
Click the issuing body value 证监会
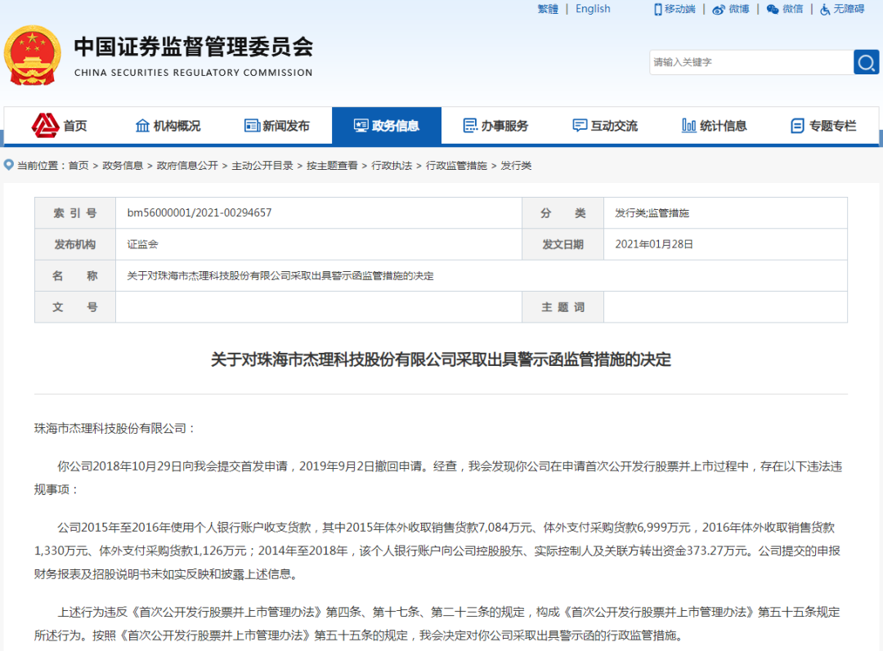pos(142,244)
